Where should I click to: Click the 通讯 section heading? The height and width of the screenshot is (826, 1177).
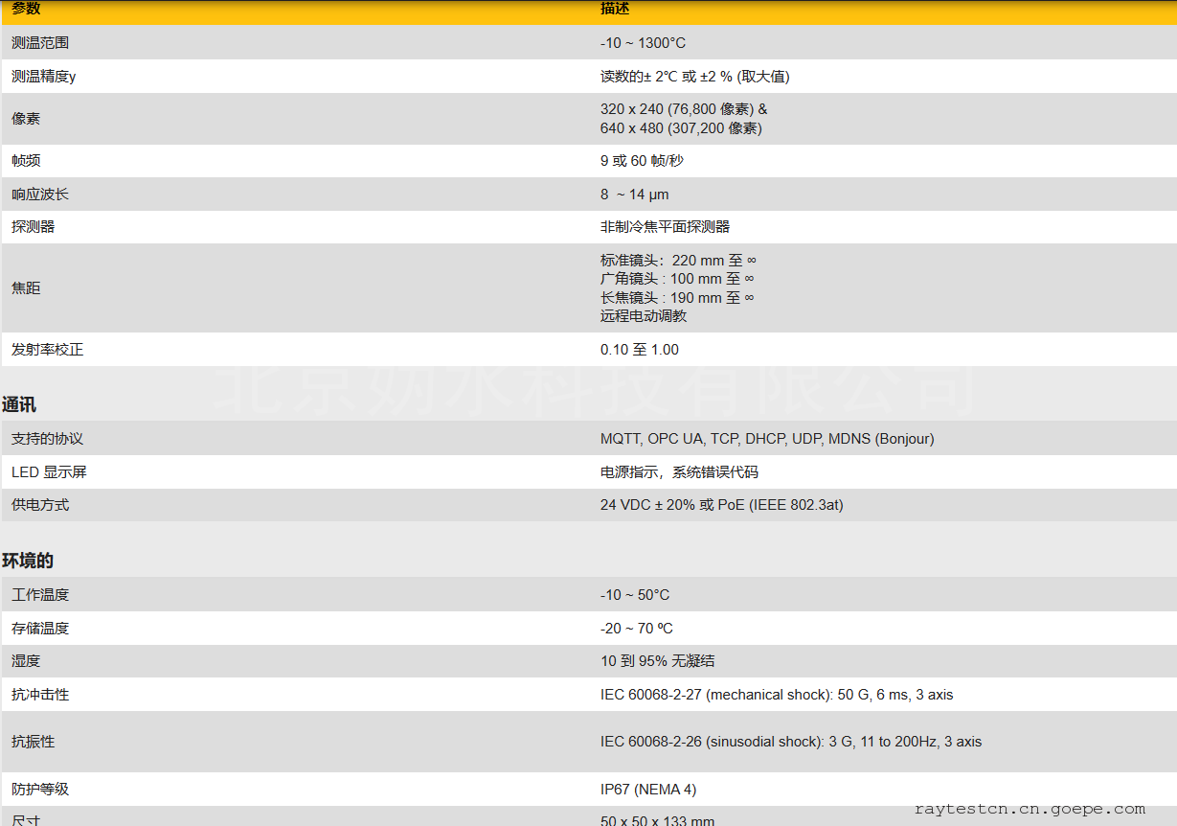(19, 405)
